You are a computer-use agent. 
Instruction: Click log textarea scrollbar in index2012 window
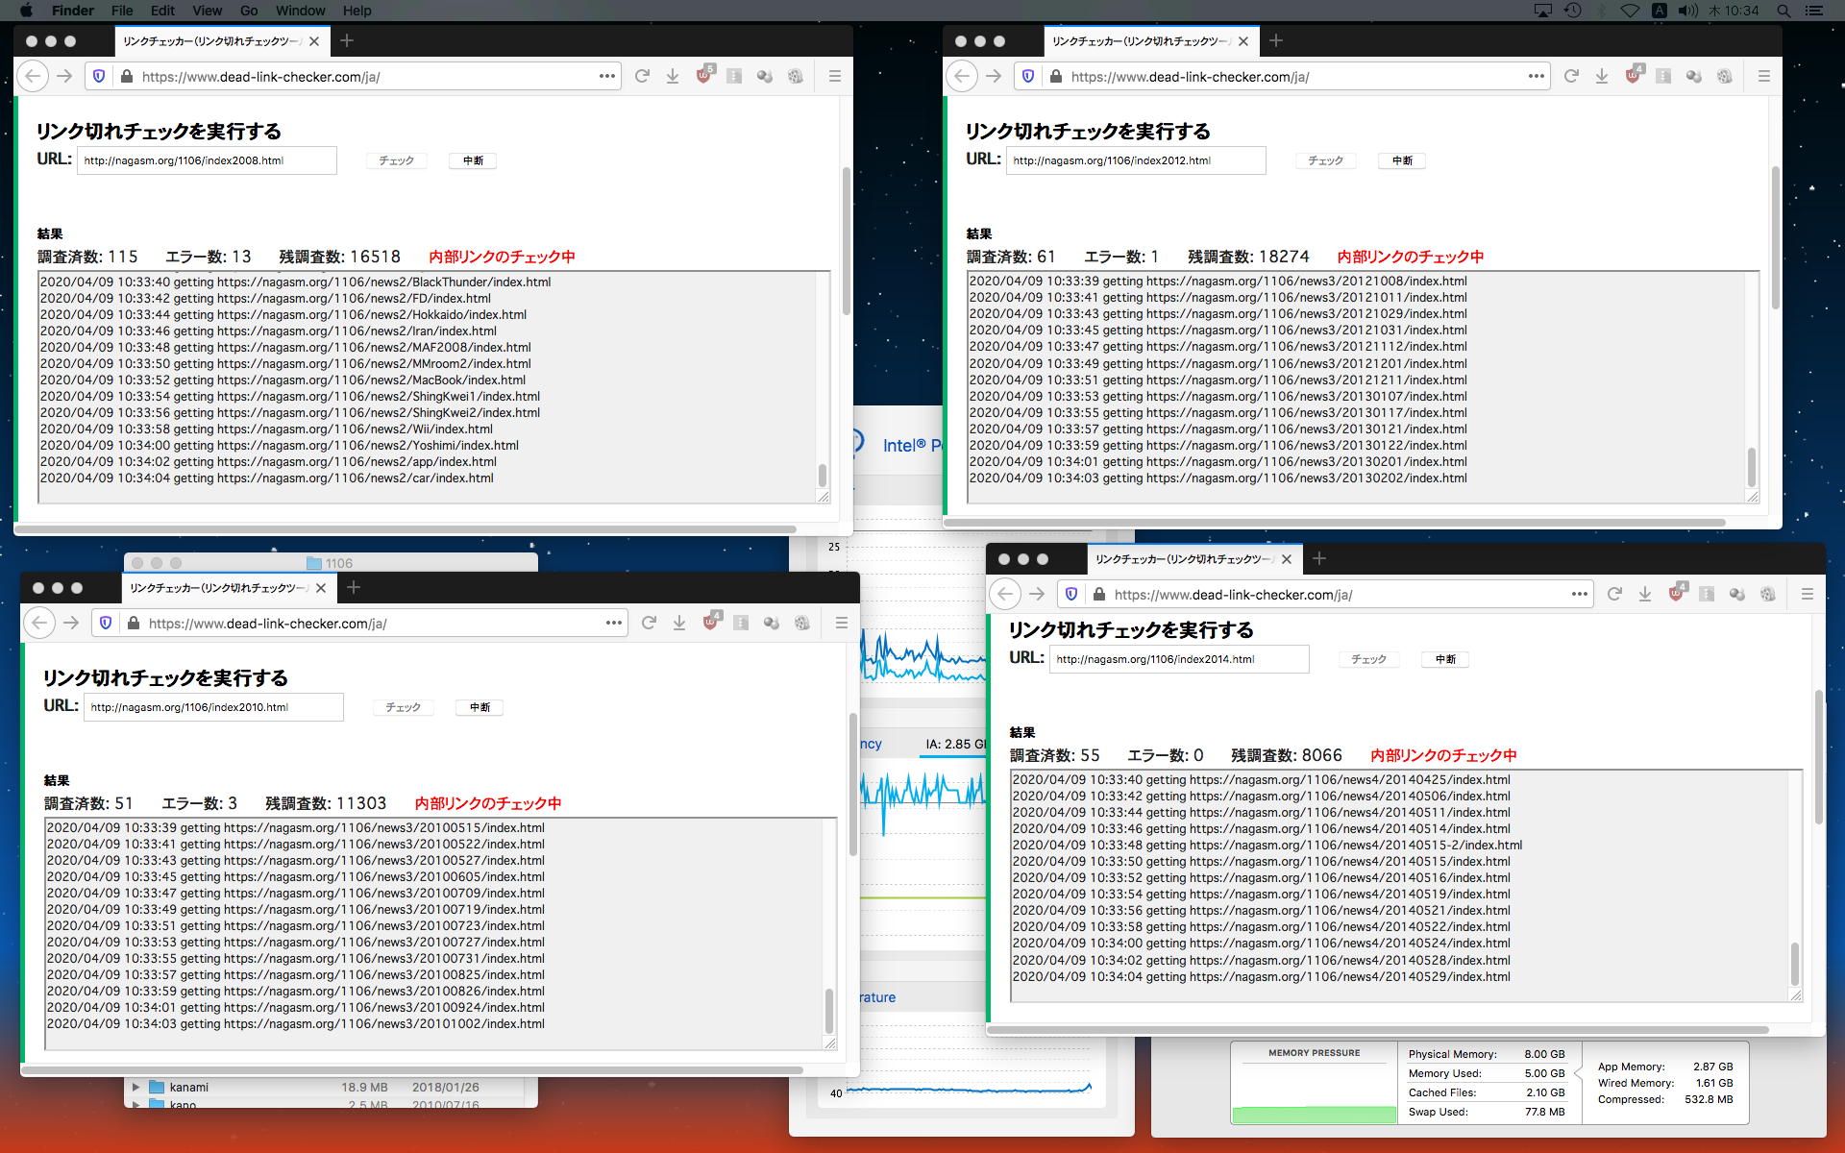[x=1751, y=467]
